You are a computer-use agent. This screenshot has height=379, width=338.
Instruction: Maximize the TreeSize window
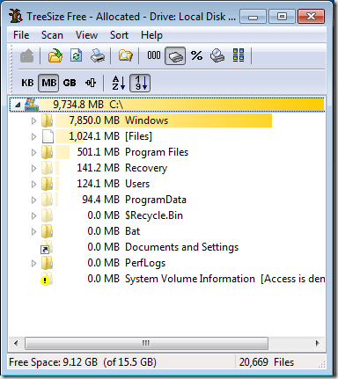pyautogui.click(x=282, y=16)
